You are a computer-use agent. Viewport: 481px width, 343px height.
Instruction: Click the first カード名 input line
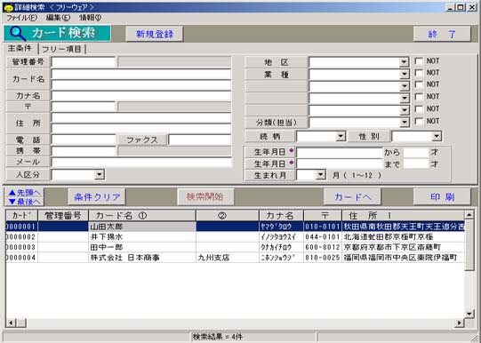click(141, 74)
